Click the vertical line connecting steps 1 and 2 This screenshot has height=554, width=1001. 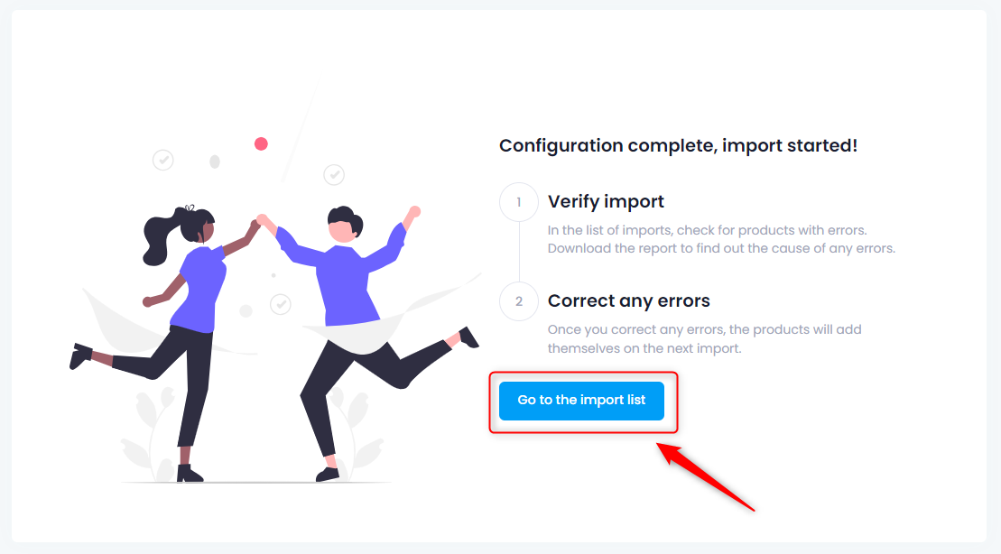click(x=519, y=252)
